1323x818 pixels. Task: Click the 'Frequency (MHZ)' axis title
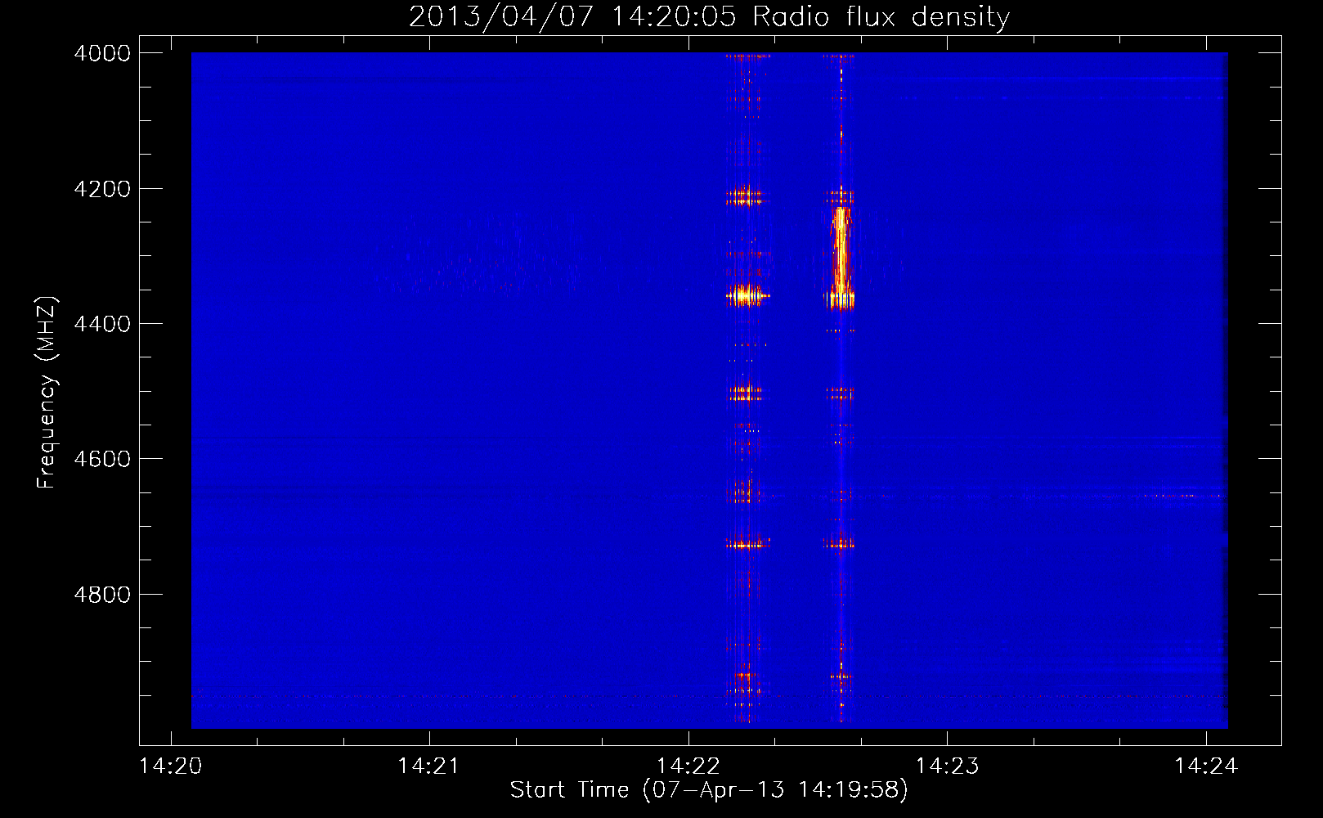(47, 393)
